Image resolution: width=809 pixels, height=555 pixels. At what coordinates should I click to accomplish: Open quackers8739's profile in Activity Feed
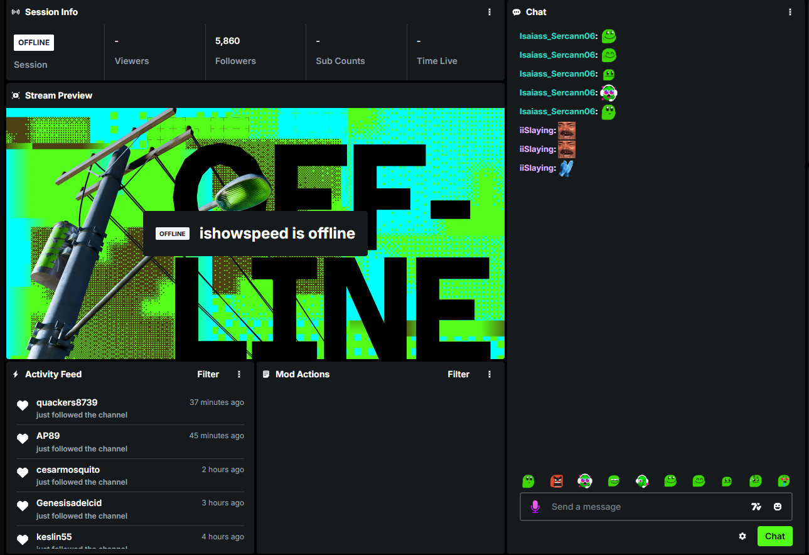[x=67, y=402]
